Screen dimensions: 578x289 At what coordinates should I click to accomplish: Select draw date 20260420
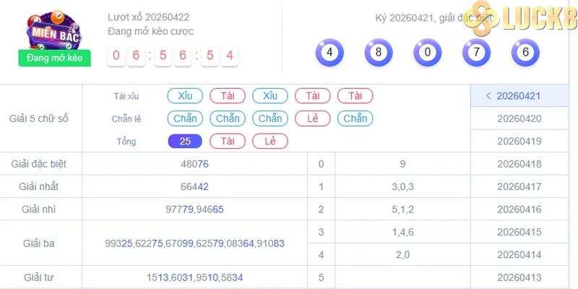click(519, 118)
